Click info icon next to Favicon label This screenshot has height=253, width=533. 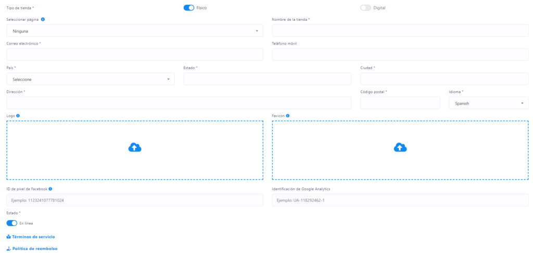(x=287, y=116)
